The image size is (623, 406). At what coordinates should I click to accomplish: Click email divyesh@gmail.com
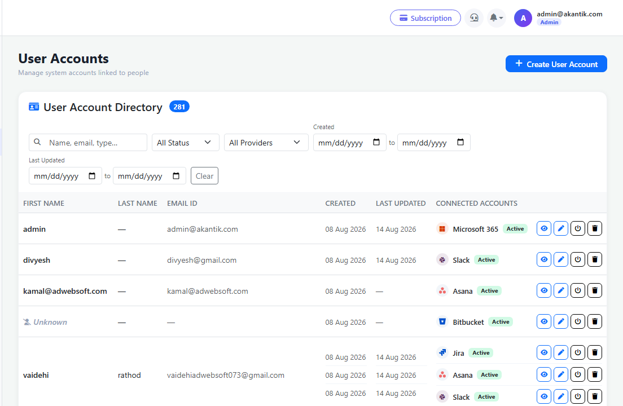pyautogui.click(x=201, y=260)
